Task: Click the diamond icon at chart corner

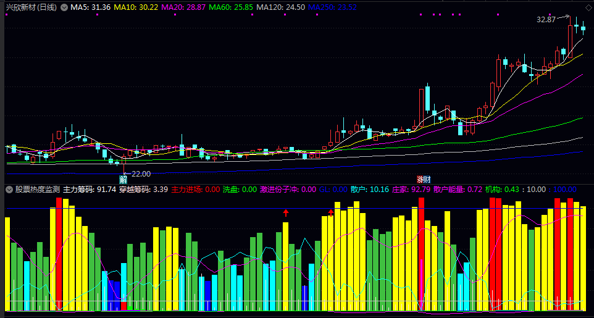Action: [x=589, y=7]
